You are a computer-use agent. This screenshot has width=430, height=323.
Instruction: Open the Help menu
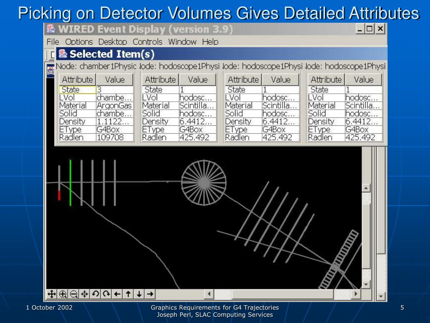(210, 42)
